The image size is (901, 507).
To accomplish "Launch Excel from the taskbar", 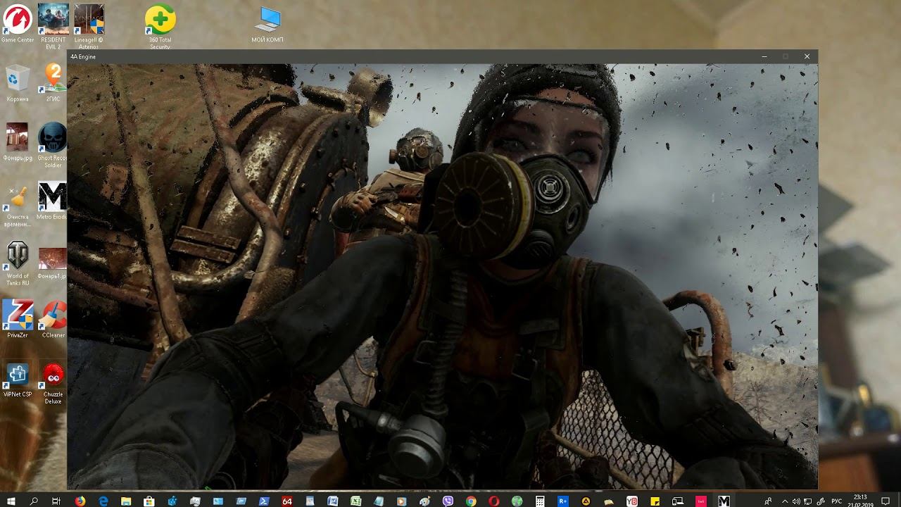I will 356,501.
